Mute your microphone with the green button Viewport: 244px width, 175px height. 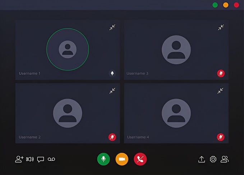(x=103, y=159)
